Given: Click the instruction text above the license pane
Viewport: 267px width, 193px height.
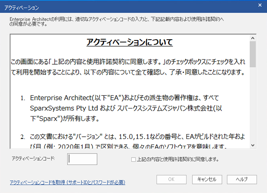Looking at the screenshot, I should 116,22.
